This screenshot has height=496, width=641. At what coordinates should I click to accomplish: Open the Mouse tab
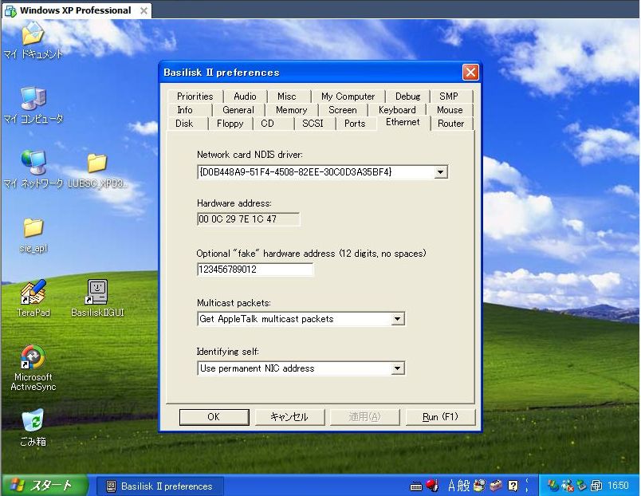click(450, 110)
